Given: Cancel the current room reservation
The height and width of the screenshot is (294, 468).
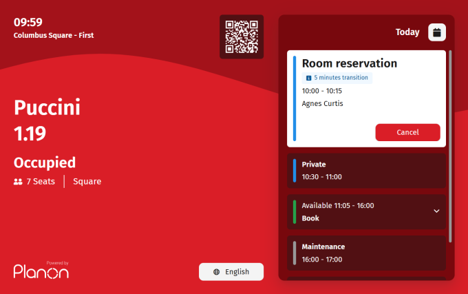Looking at the screenshot, I should pos(407,132).
